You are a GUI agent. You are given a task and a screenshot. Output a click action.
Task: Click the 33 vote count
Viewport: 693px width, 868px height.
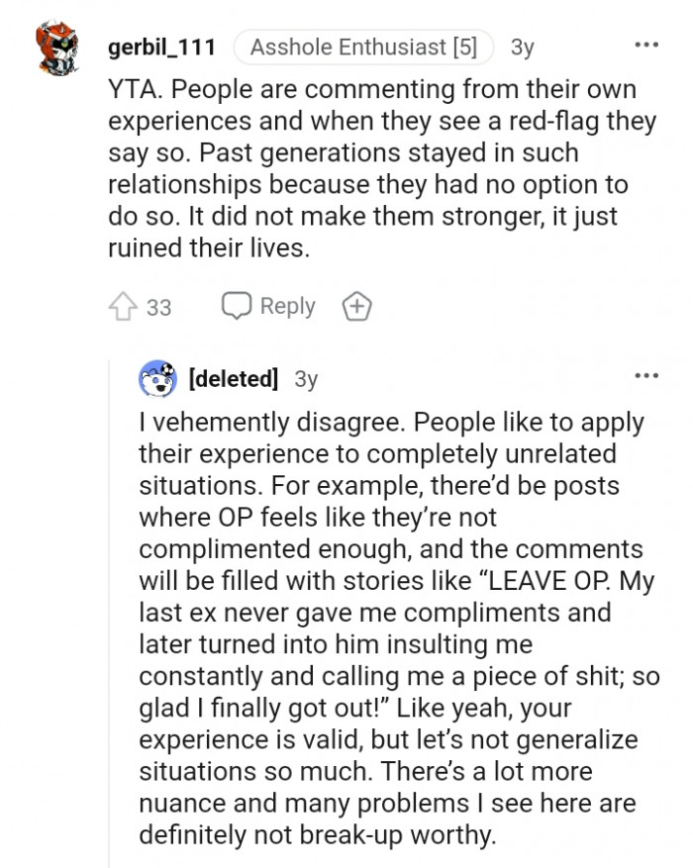click(x=159, y=308)
